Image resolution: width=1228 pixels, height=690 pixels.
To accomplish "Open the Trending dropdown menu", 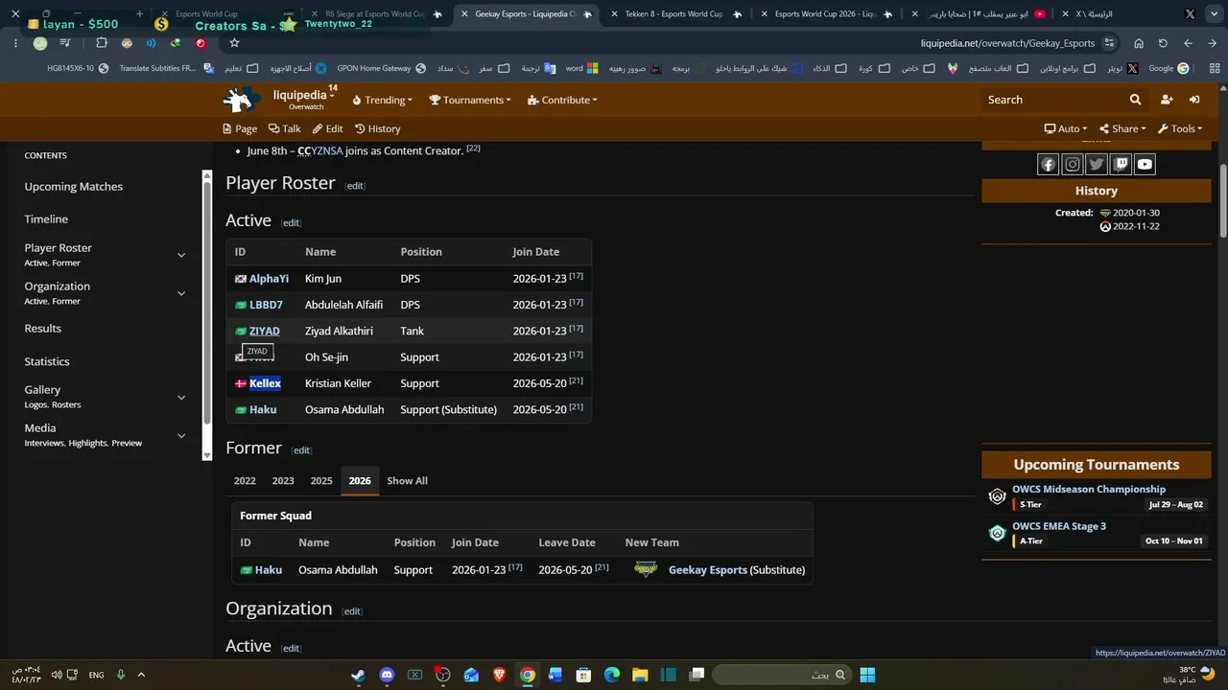I will point(382,100).
